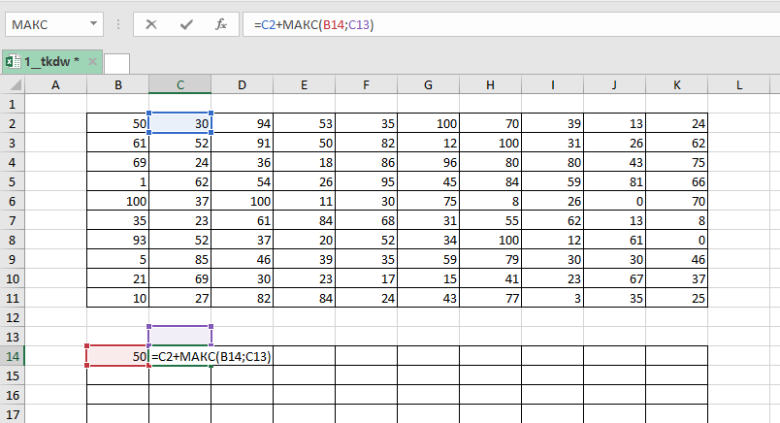This screenshot has width=780, height=423.
Task: Select row 14 header
Action: [12, 356]
